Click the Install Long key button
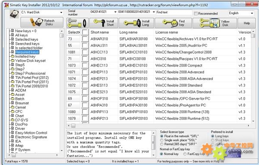 [136, 23]
